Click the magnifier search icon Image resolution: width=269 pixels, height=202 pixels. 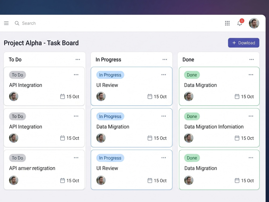pyautogui.click(x=17, y=23)
